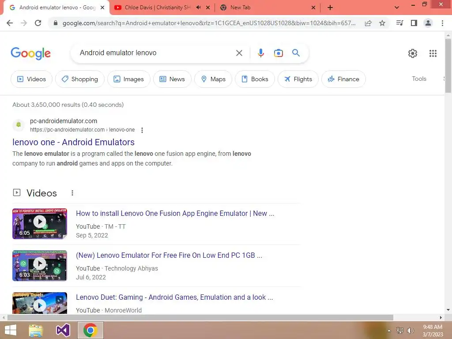Filter results by Shopping

click(x=80, y=79)
